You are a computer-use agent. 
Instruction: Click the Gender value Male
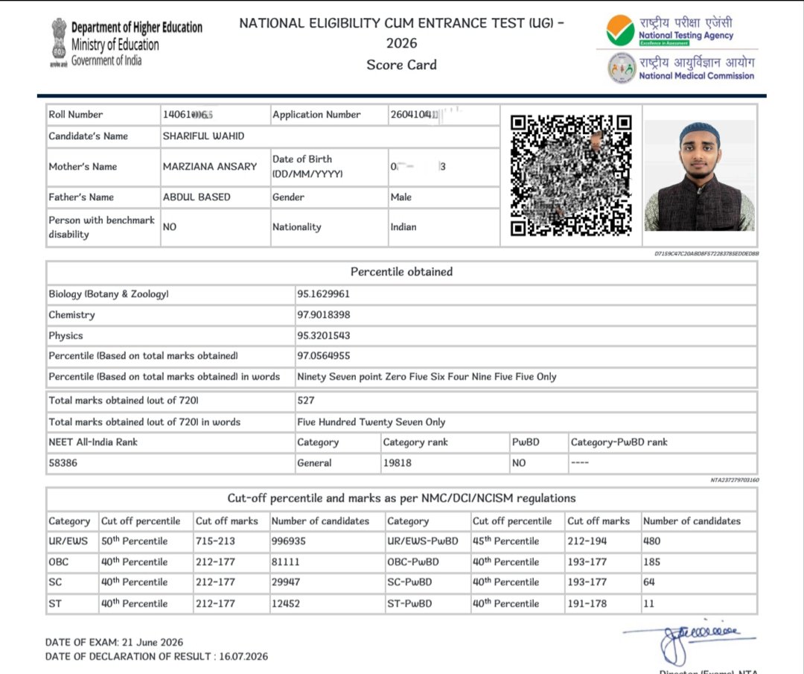[401, 197]
